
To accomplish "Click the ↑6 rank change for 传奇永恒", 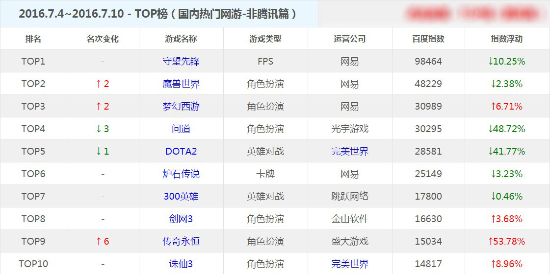I will (x=103, y=241).
